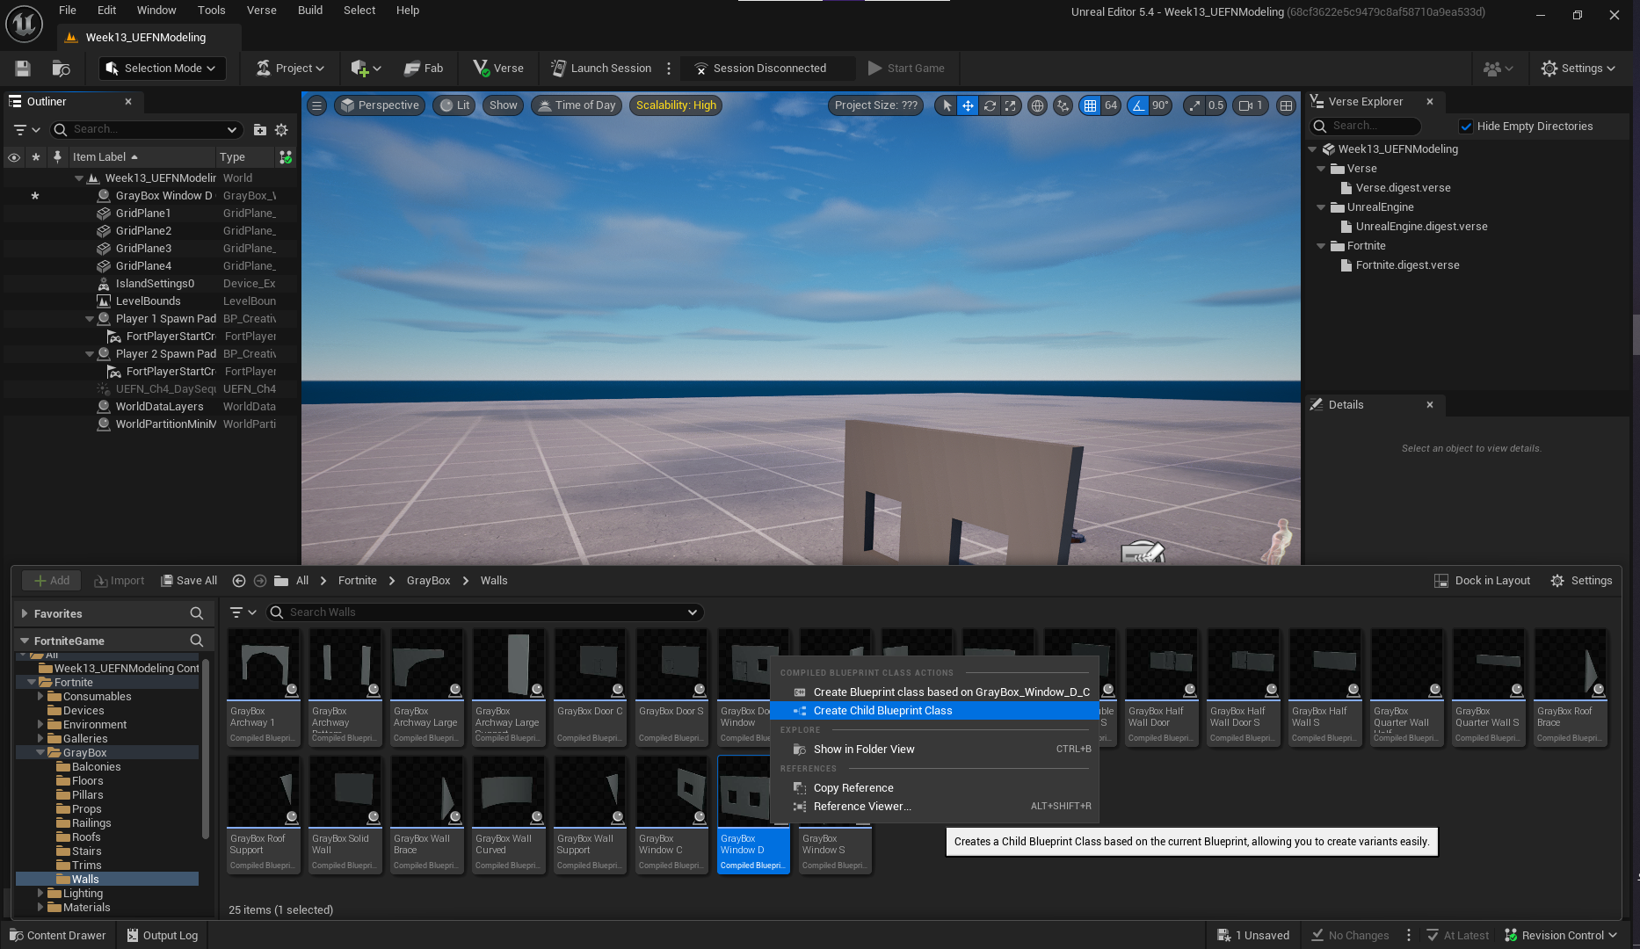
Task: Open Outliner filter options icon
Action: (27, 130)
